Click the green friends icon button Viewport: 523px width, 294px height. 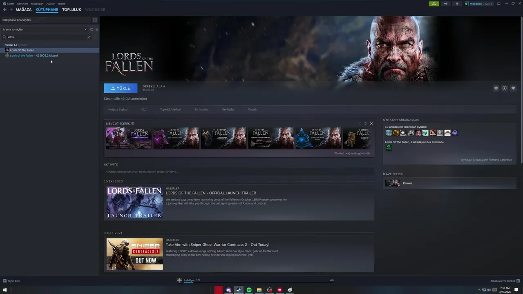coord(434,4)
